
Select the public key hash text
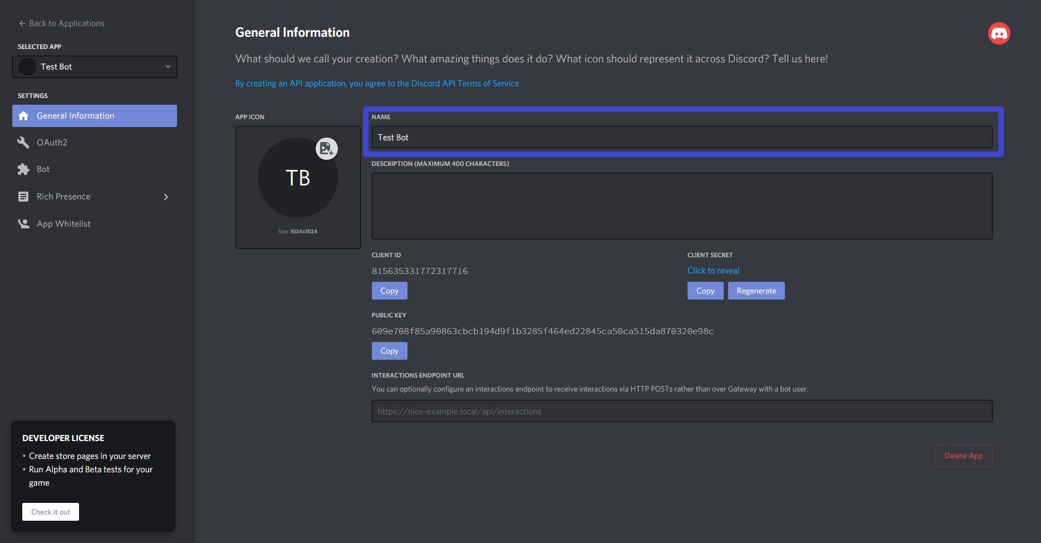point(543,331)
